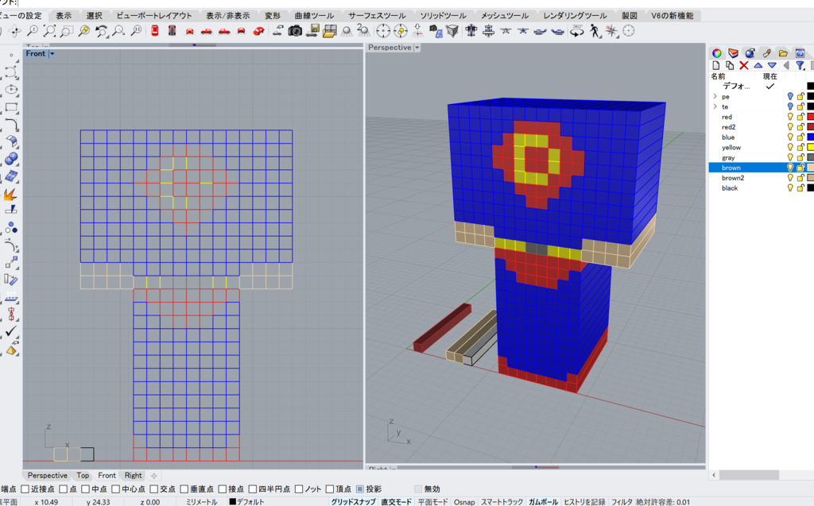This screenshot has width=814, height=506.
Task: Click the camera capture viewport icon
Action: 295,31
